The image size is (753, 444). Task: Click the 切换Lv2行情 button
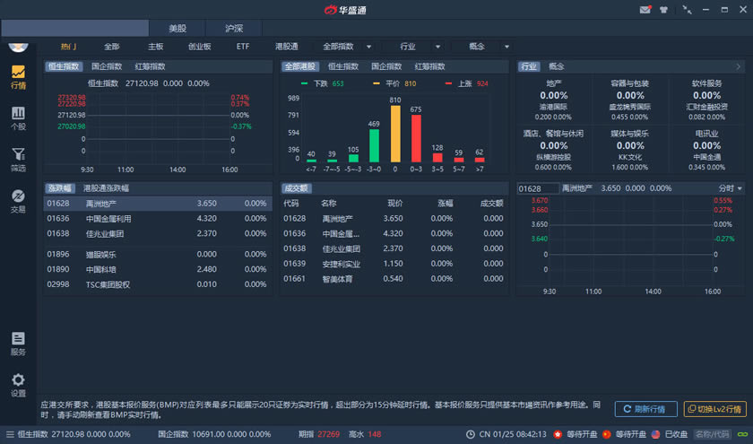714,409
